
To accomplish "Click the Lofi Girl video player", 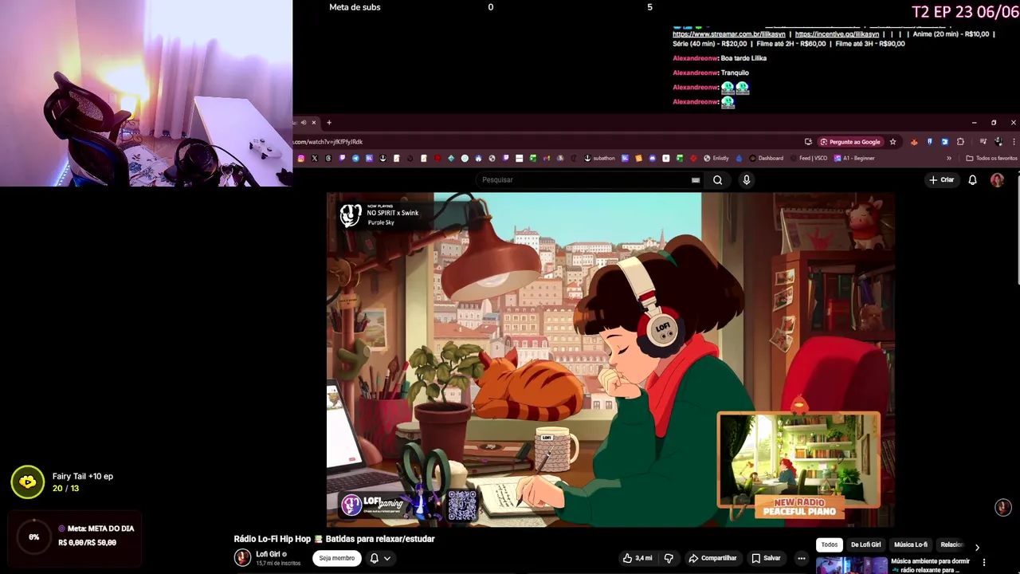I will click(610, 359).
